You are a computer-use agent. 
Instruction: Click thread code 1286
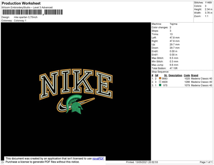tap(187, 82)
